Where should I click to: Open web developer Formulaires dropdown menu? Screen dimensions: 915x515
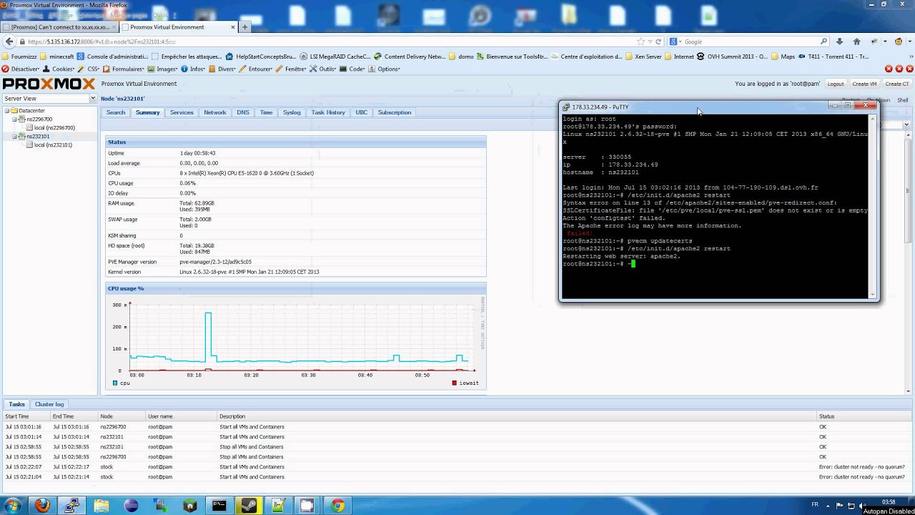point(124,69)
